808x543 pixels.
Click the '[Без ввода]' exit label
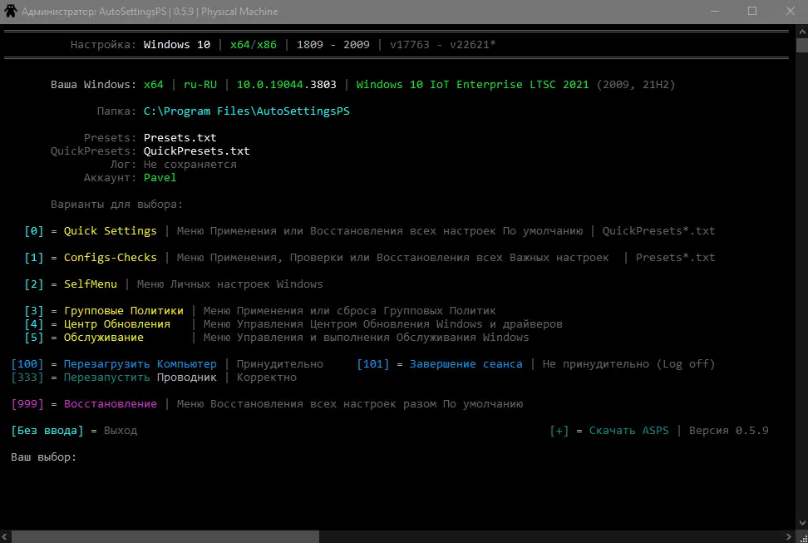[47, 431]
